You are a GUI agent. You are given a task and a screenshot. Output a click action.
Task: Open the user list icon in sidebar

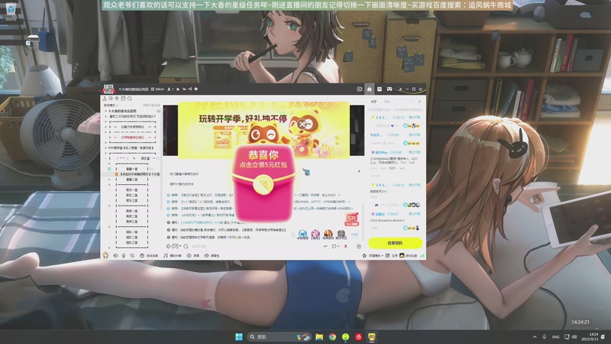click(105, 99)
